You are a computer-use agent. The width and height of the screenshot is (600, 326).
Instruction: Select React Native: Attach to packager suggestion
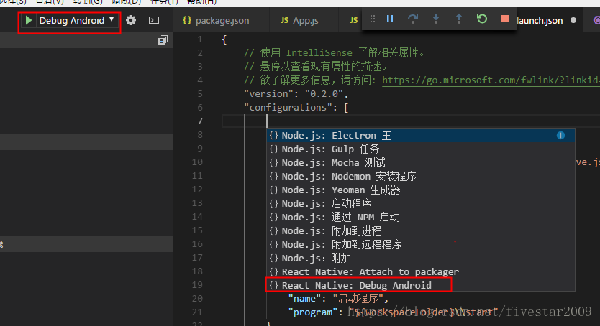click(421, 272)
